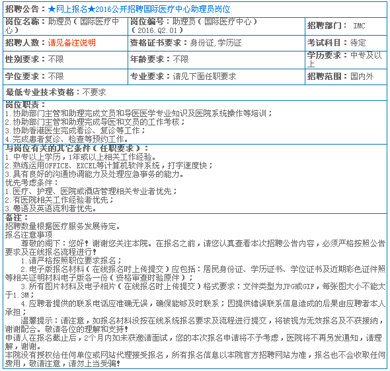Click the red 请见备注说明 text
Screen dimensions: 390x371
pos(72,43)
